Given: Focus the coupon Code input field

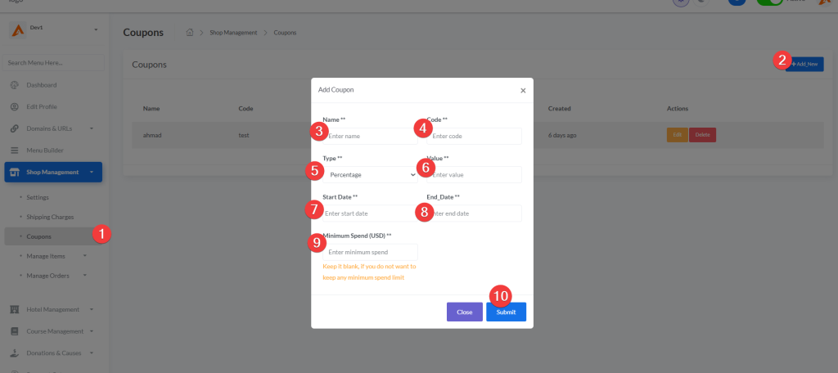Looking at the screenshot, I should pyautogui.click(x=476, y=136).
